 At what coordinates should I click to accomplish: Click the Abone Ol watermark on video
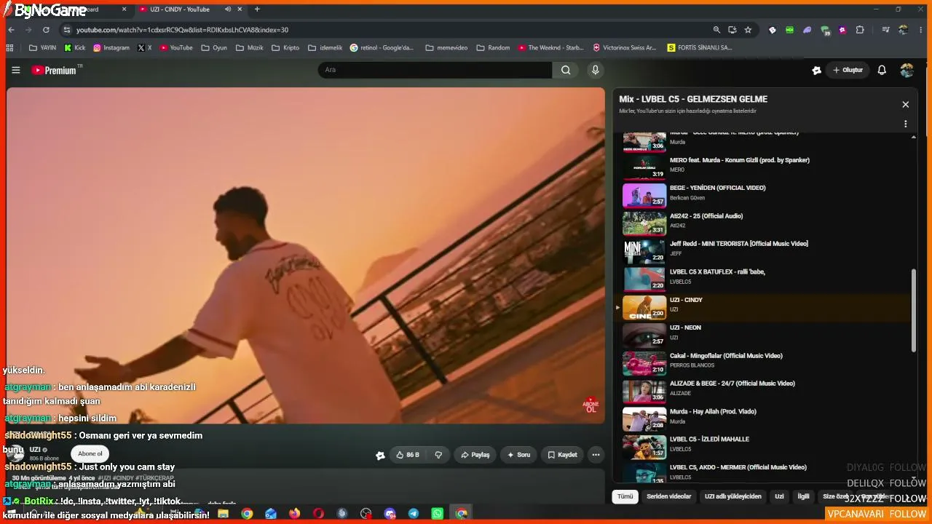591,405
